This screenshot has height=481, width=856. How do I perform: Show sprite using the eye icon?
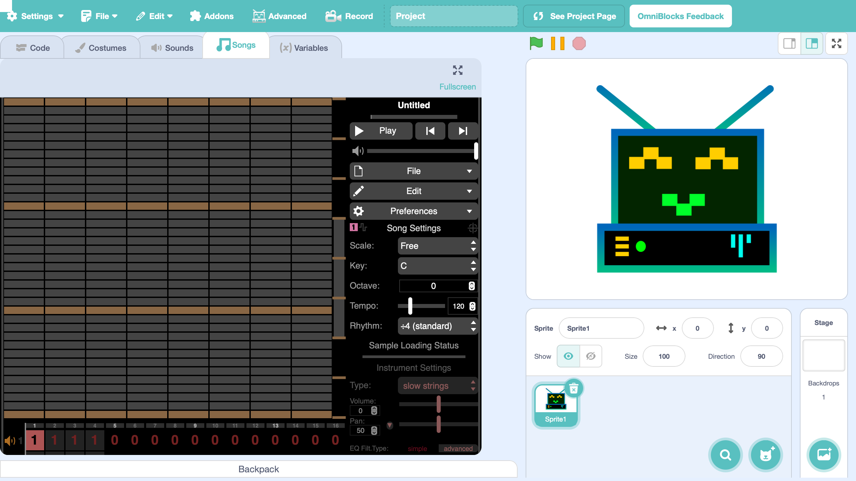point(568,356)
